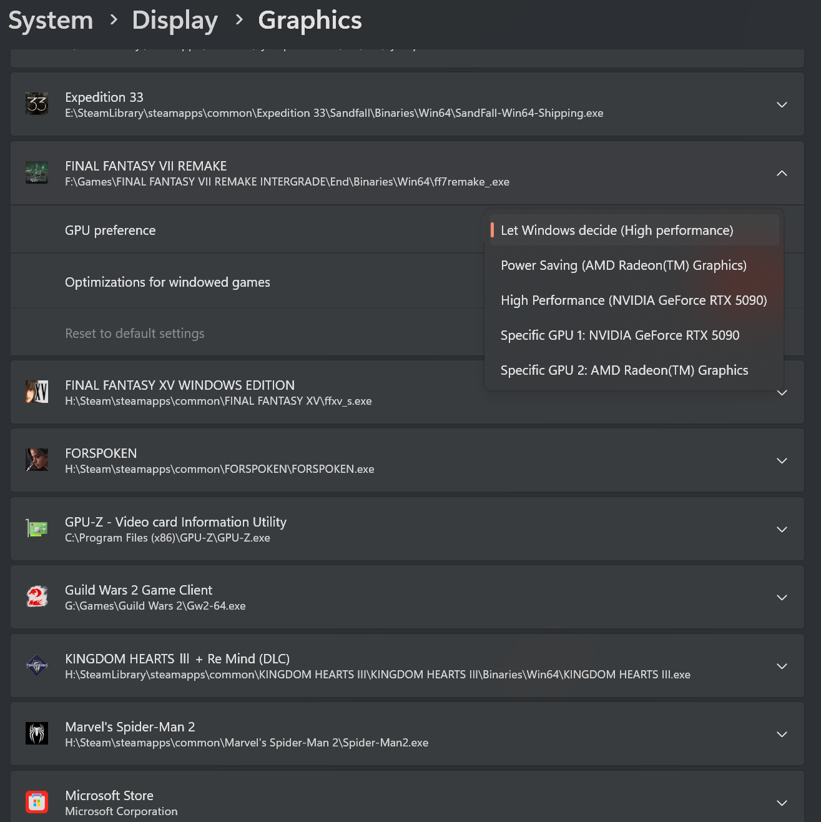This screenshot has height=822, width=821.
Task: Select Let Windows decide (High performance)
Action: coord(634,230)
